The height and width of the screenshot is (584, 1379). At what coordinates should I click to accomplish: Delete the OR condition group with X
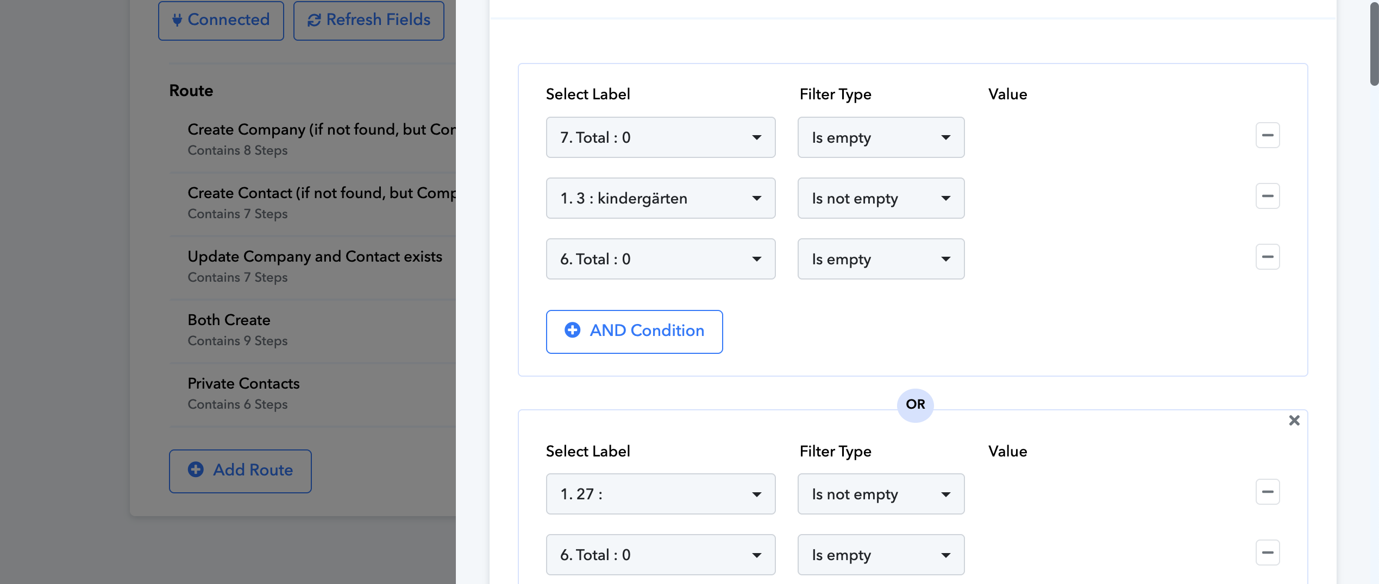click(1294, 421)
